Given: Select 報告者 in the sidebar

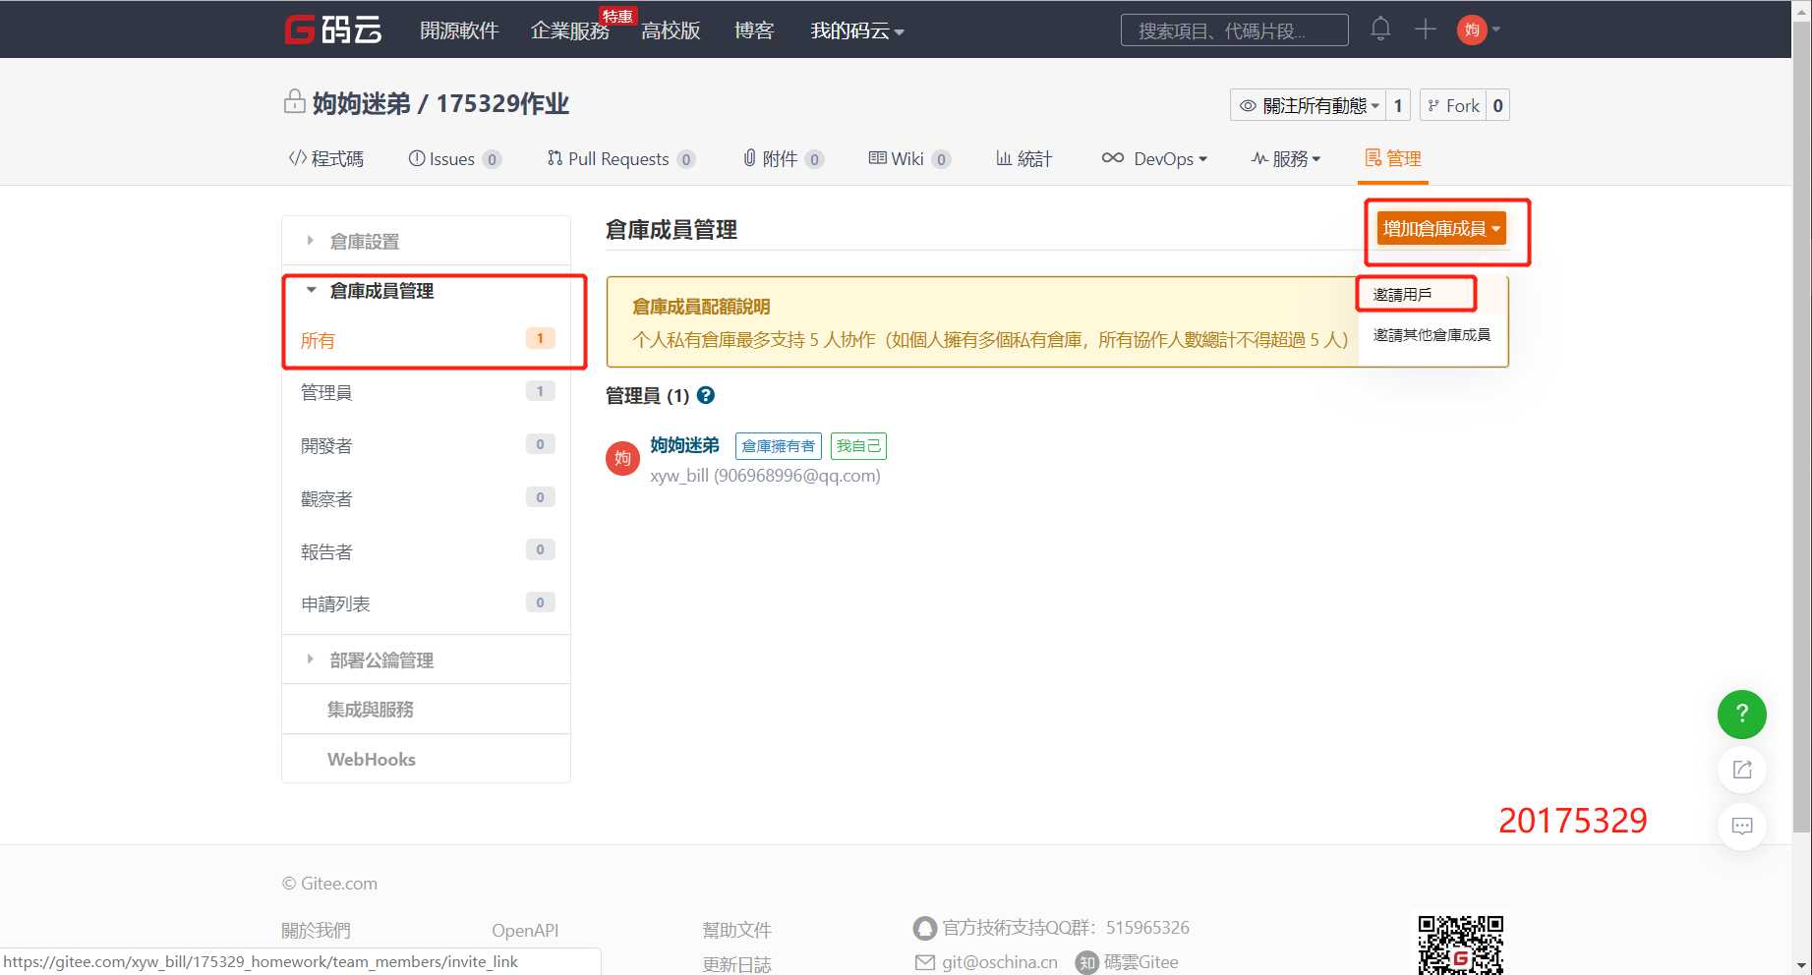Looking at the screenshot, I should point(426,551).
